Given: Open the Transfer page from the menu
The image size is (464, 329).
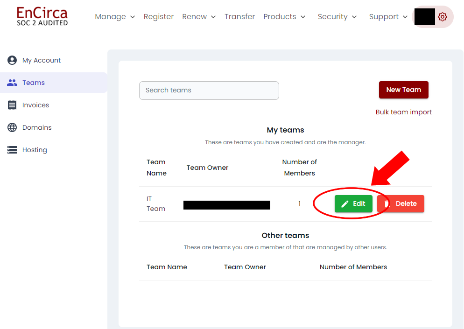Looking at the screenshot, I should tap(239, 16).
